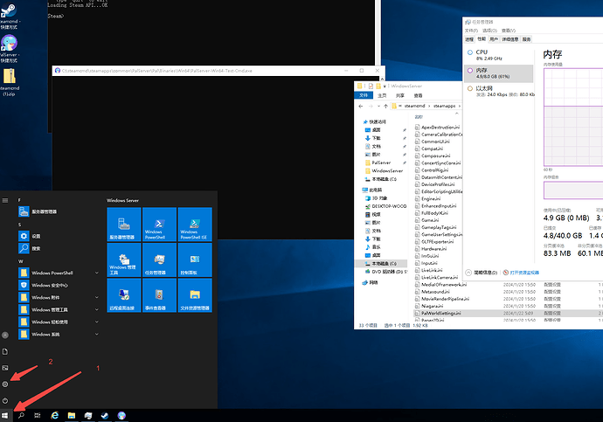Expand the Windows 附件 folder chevron
The width and height of the screenshot is (603, 422).
point(96,297)
